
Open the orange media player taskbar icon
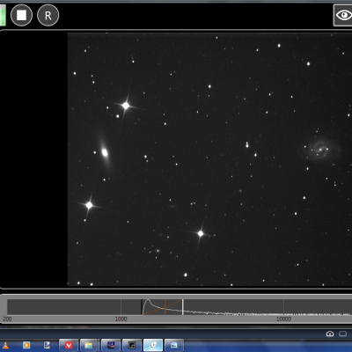point(26,345)
